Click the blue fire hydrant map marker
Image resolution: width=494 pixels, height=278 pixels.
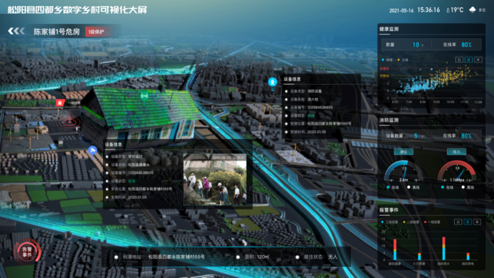pos(273,82)
